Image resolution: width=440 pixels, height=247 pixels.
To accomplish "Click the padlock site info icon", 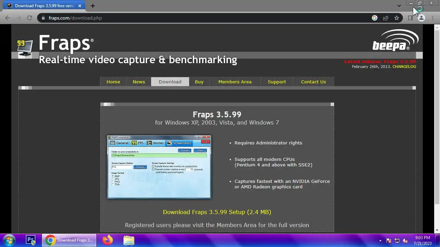I will tap(43, 18).
